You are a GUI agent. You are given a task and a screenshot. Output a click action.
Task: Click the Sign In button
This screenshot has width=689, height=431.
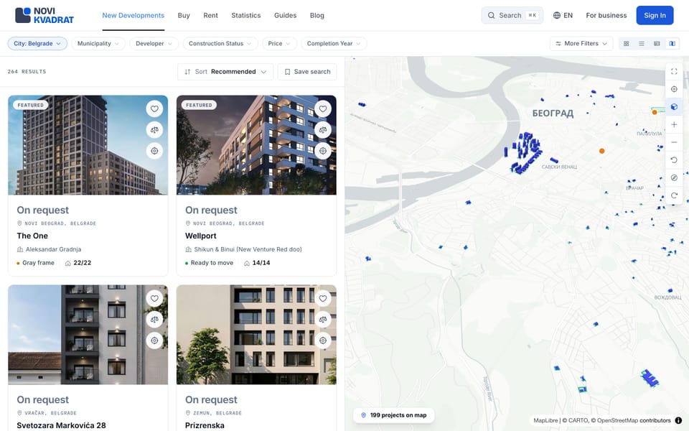click(x=655, y=15)
